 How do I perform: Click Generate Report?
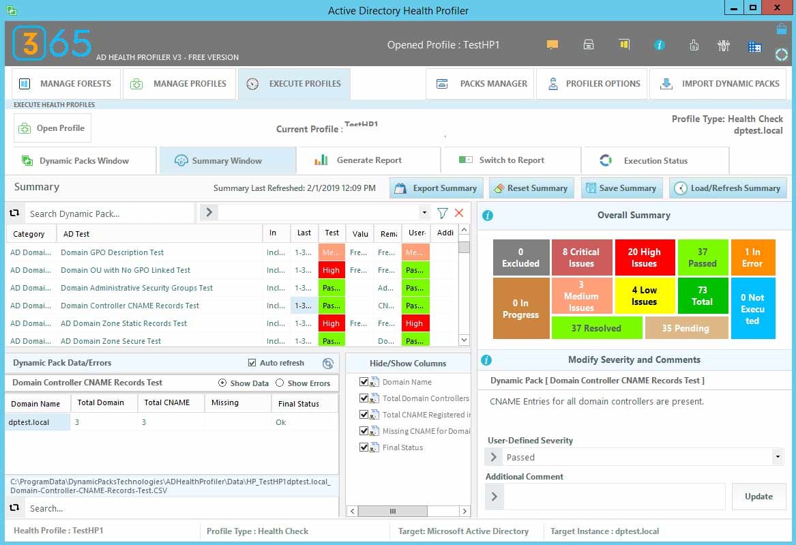click(369, 160)
